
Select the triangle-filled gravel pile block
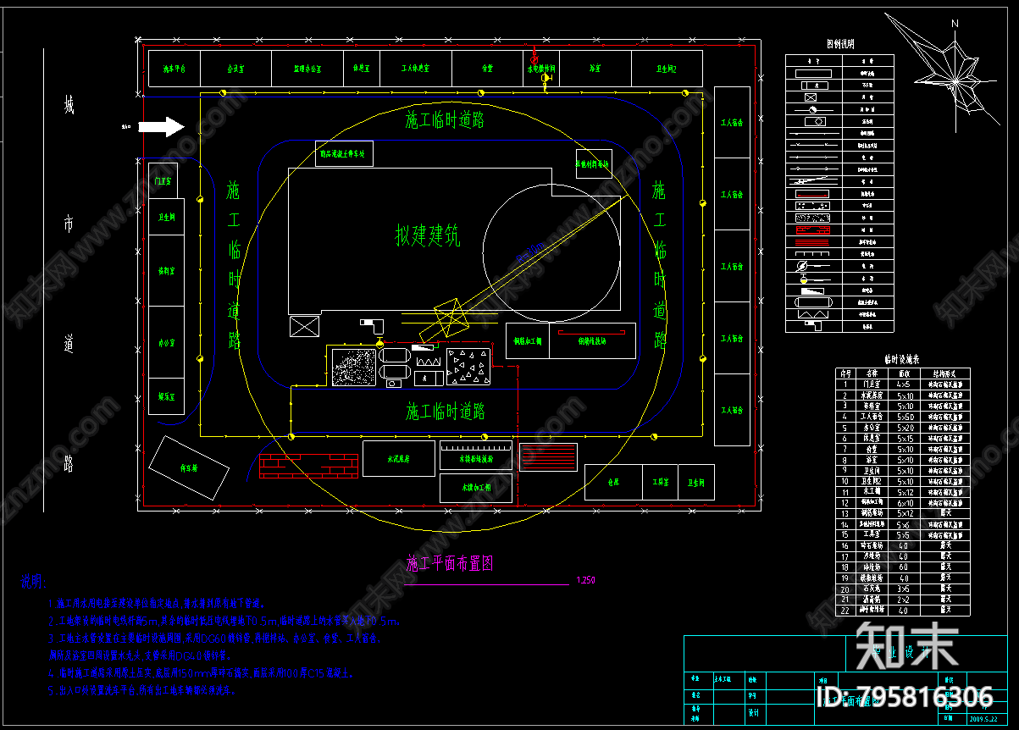pos(469,368)
